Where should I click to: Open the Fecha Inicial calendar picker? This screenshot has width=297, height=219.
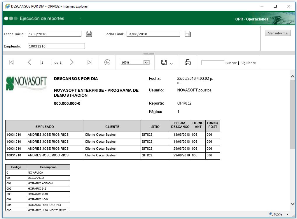(x=89, y=34)
